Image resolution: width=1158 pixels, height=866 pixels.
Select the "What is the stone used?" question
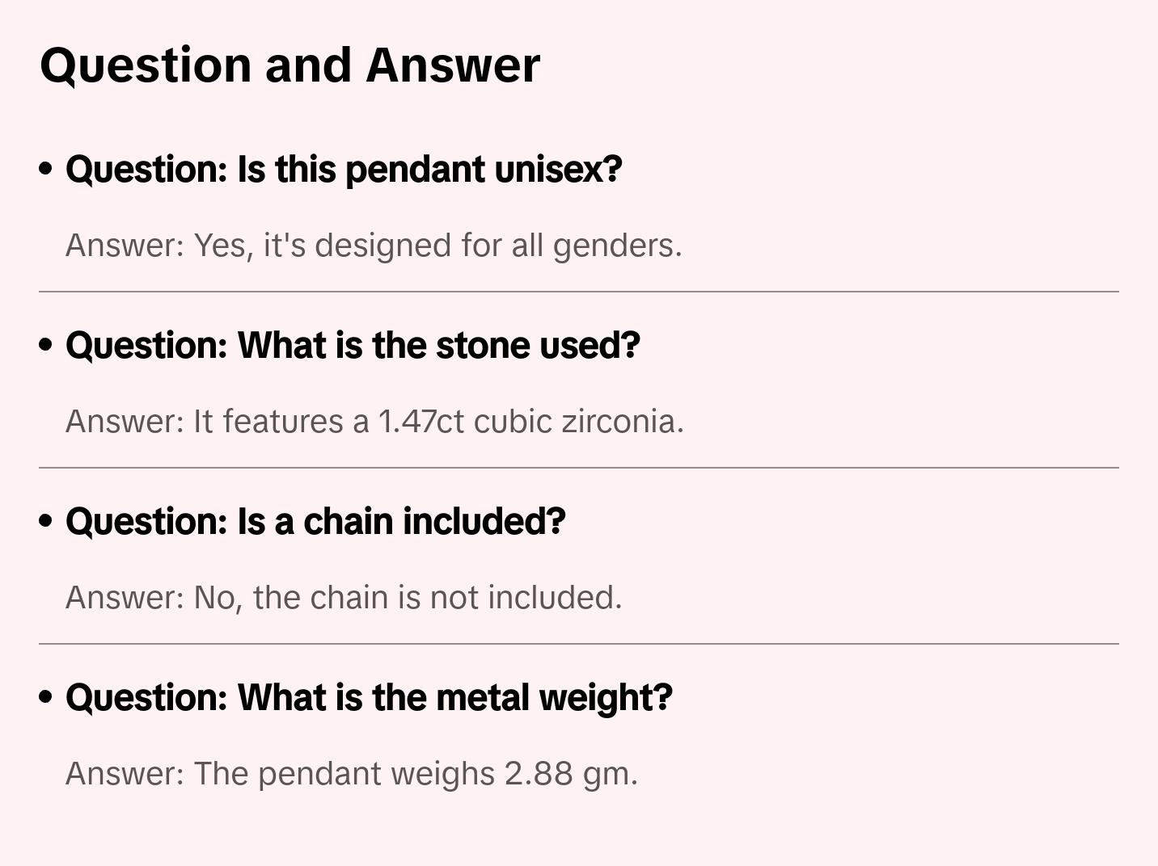tap(353, 346)
